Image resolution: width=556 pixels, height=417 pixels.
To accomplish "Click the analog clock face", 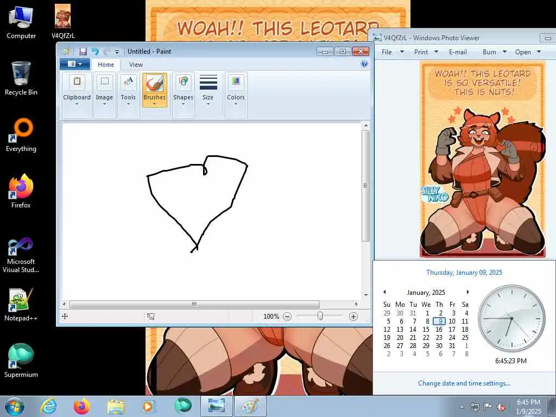I will coord(511,318).
